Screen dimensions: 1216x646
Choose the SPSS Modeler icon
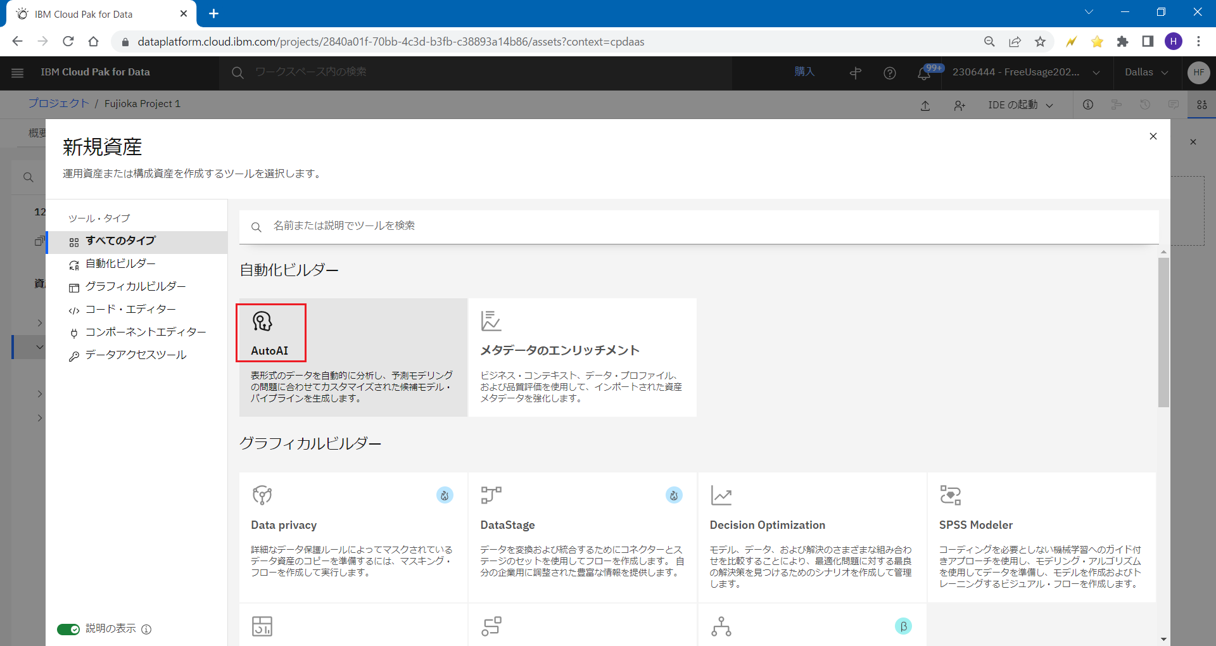(x=950, y=495)
